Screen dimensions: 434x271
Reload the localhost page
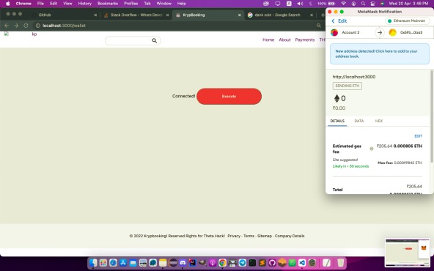[26, 26]
